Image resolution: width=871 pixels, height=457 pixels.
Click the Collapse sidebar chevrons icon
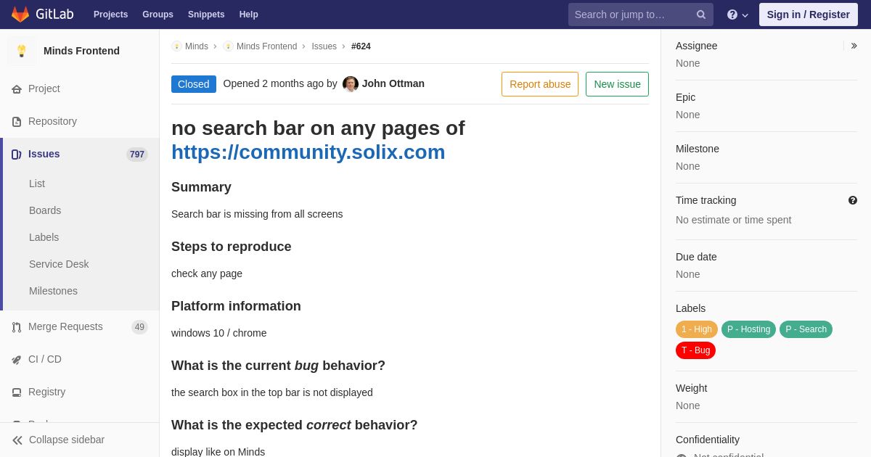pos(17,440)
